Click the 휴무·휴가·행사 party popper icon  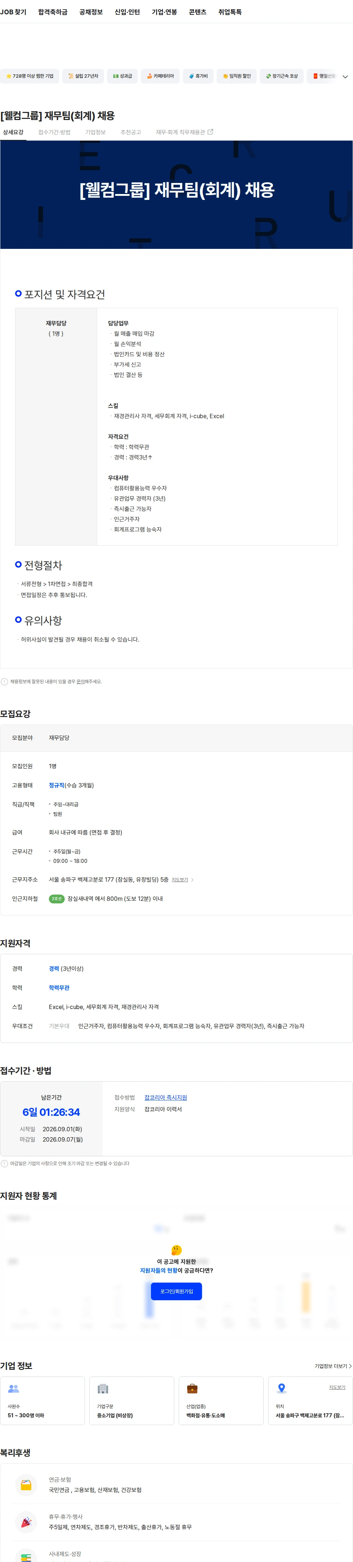click(26, 1522)
